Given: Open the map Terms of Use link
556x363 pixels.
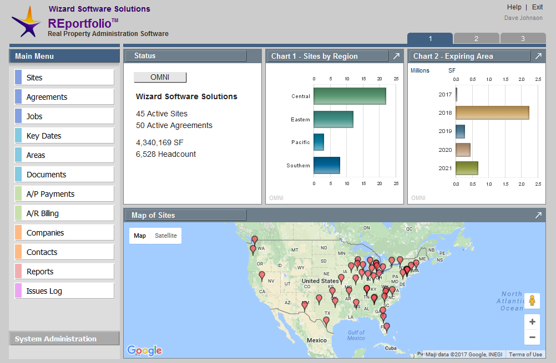Looking at the screenshot, I should [x=525, y=354].
